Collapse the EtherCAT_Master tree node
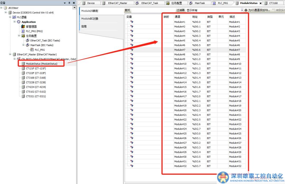The image size is (285, 184). pos(10,54)
